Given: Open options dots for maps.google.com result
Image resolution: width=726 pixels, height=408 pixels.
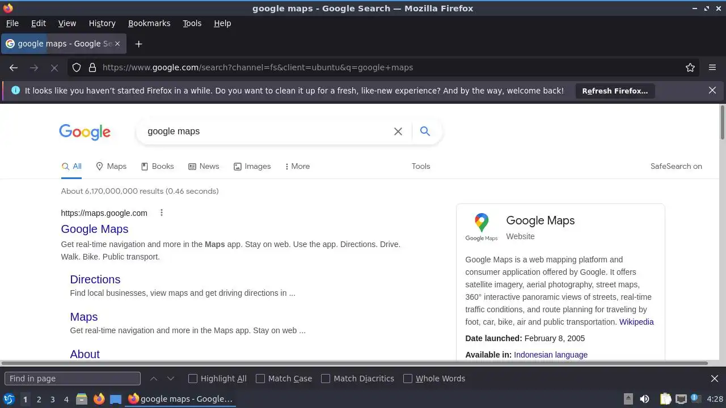Looking at the screenshot, I should coord(162,213).
